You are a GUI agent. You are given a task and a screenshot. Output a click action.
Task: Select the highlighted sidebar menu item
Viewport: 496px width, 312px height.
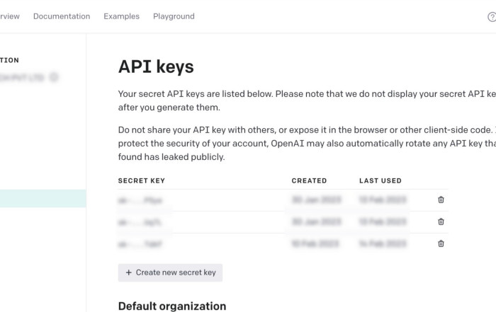43,199
